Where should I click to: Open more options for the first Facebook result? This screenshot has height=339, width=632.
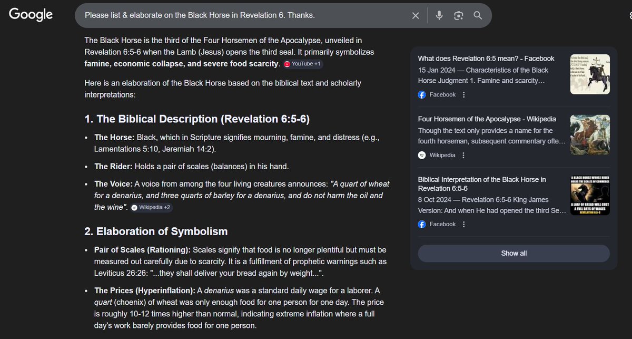(463, 95)
